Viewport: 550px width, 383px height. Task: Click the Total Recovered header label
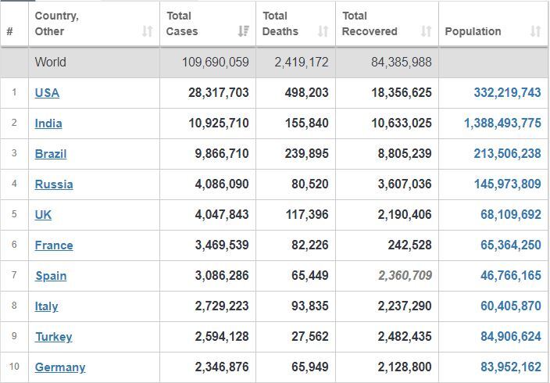pos(370,23)
